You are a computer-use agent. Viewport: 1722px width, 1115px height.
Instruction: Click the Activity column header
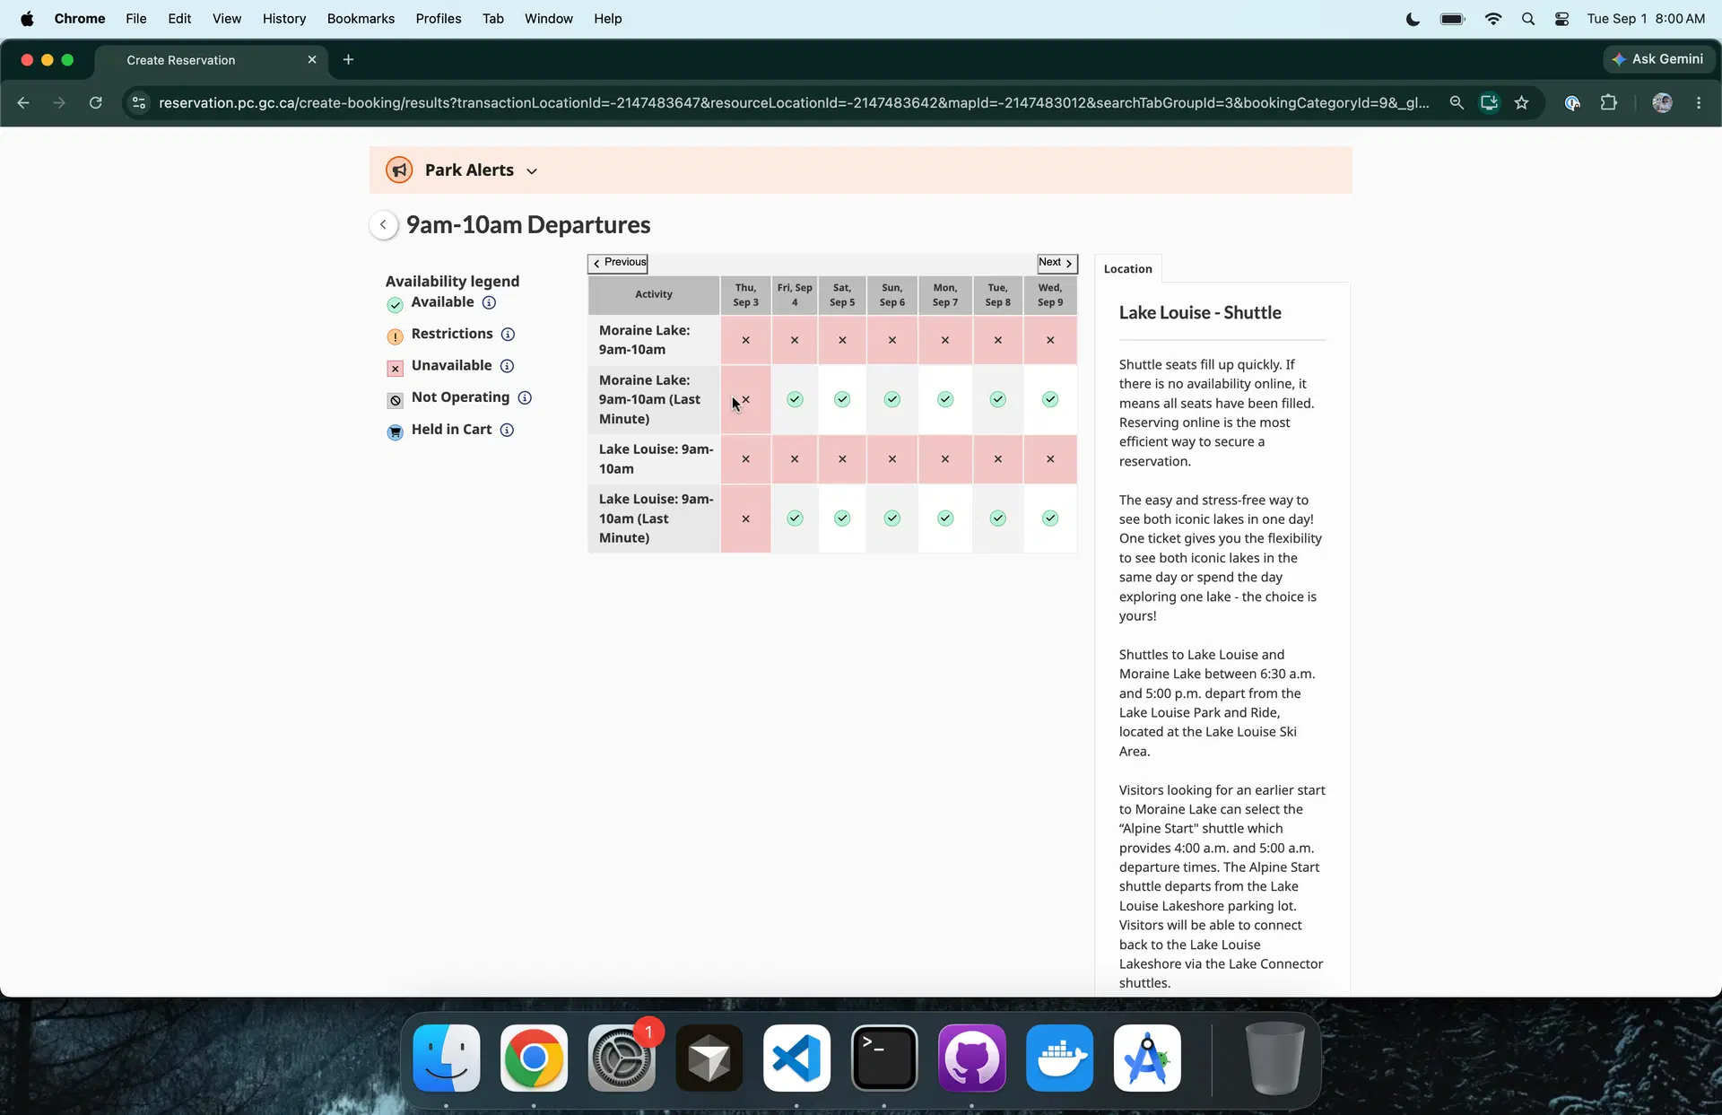click(654, 294)
